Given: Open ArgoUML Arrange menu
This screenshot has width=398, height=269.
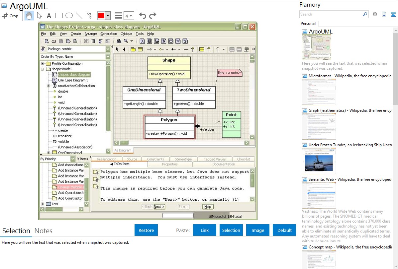Looking at the screenshot, I should click(91, 34).
